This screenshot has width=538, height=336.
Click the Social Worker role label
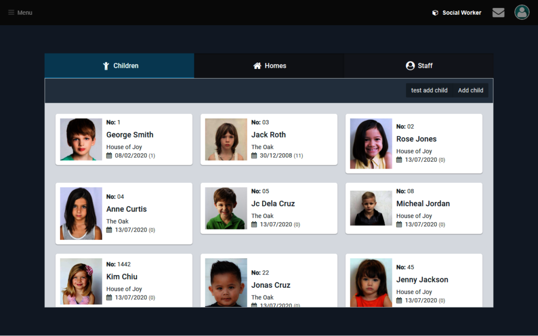click(461, 13)
